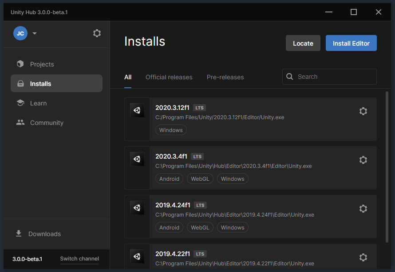Click the LTS badge on 2020.3.4f1
395x272 pixels.
pyautogui.click(x=197, y=157)
